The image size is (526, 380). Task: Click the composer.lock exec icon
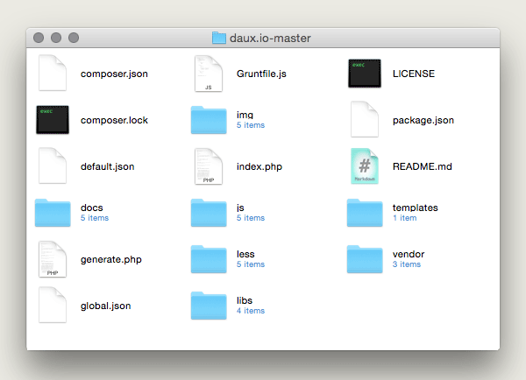pos(53,120)
